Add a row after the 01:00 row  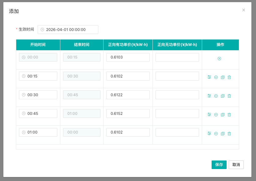pyautogui.click(x=216, y=134)
